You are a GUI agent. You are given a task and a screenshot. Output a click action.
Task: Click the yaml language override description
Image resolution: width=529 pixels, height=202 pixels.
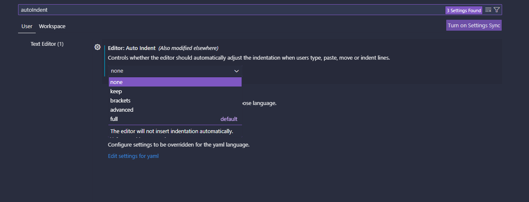coord(179,145)
